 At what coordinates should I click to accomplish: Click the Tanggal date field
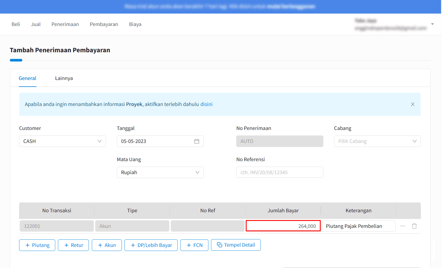[160, 141]
